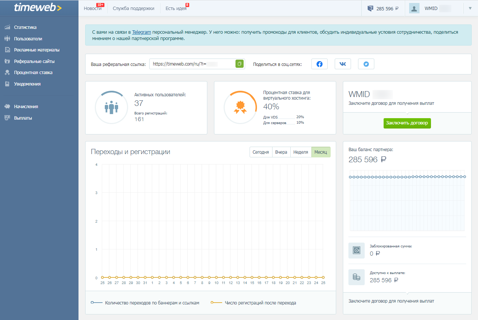Share referral link on Twitter
The width and height of the screenshot is (478, 320).
[x=366, y=64]
